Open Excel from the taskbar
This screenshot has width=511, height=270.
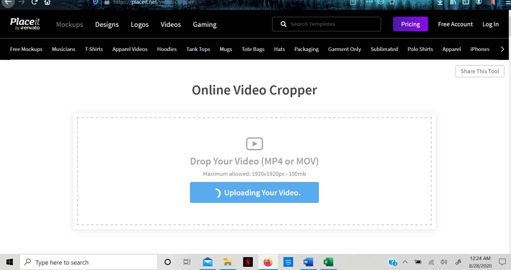click(328, 262)
